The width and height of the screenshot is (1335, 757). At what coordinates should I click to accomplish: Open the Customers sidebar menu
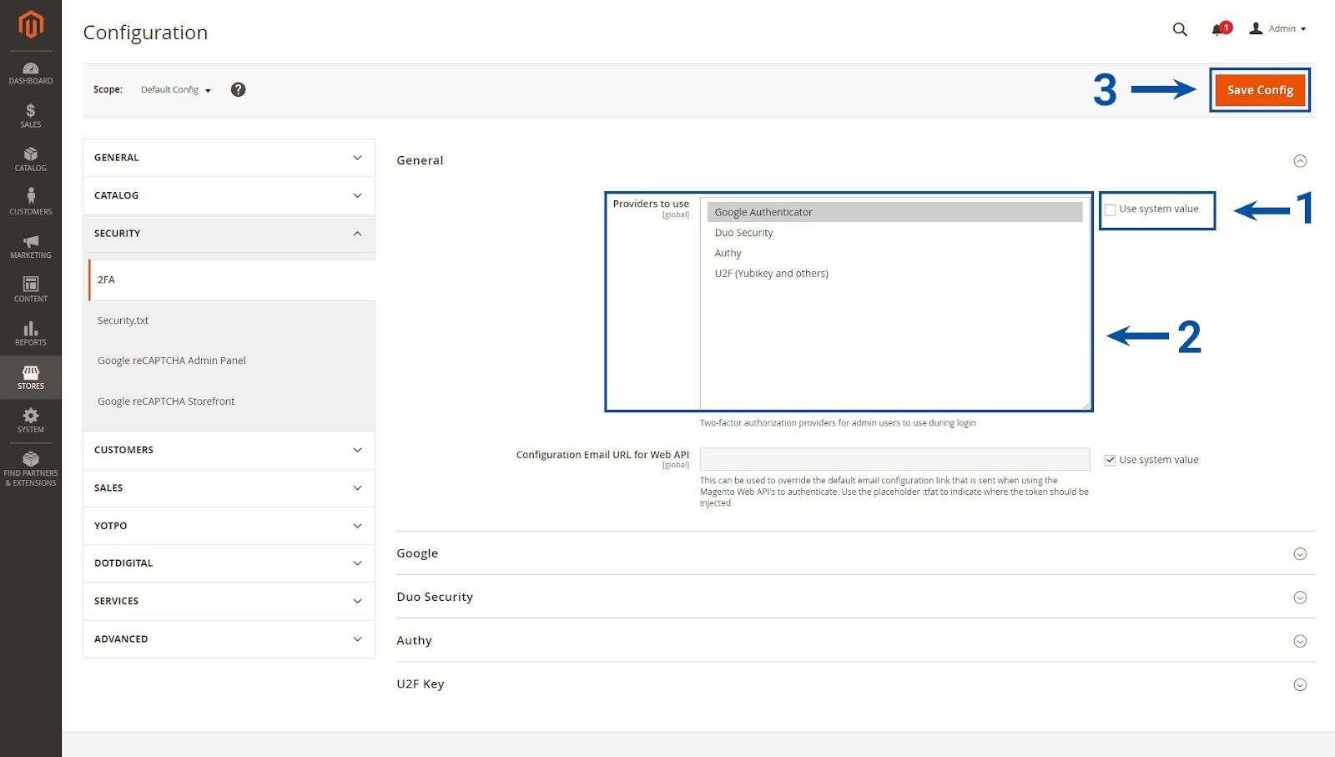pyautogui.click(x=31, y=203)
